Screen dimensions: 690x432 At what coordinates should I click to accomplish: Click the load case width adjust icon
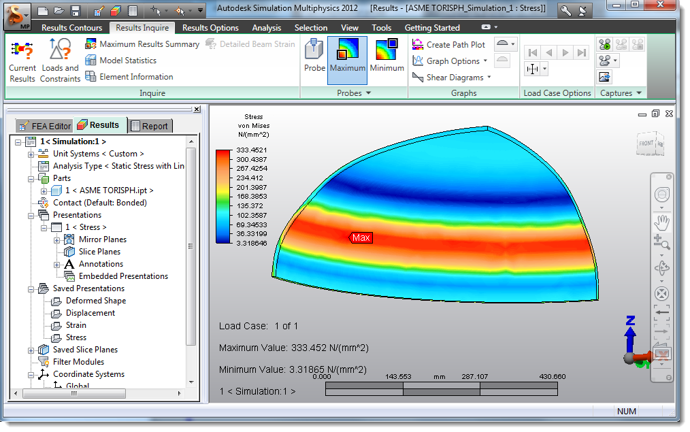point(532,69)
